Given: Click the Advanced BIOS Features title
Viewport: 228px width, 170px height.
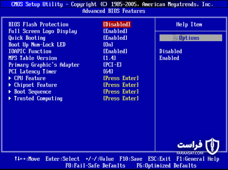Looking at the screenshot, I should point(114,11).
